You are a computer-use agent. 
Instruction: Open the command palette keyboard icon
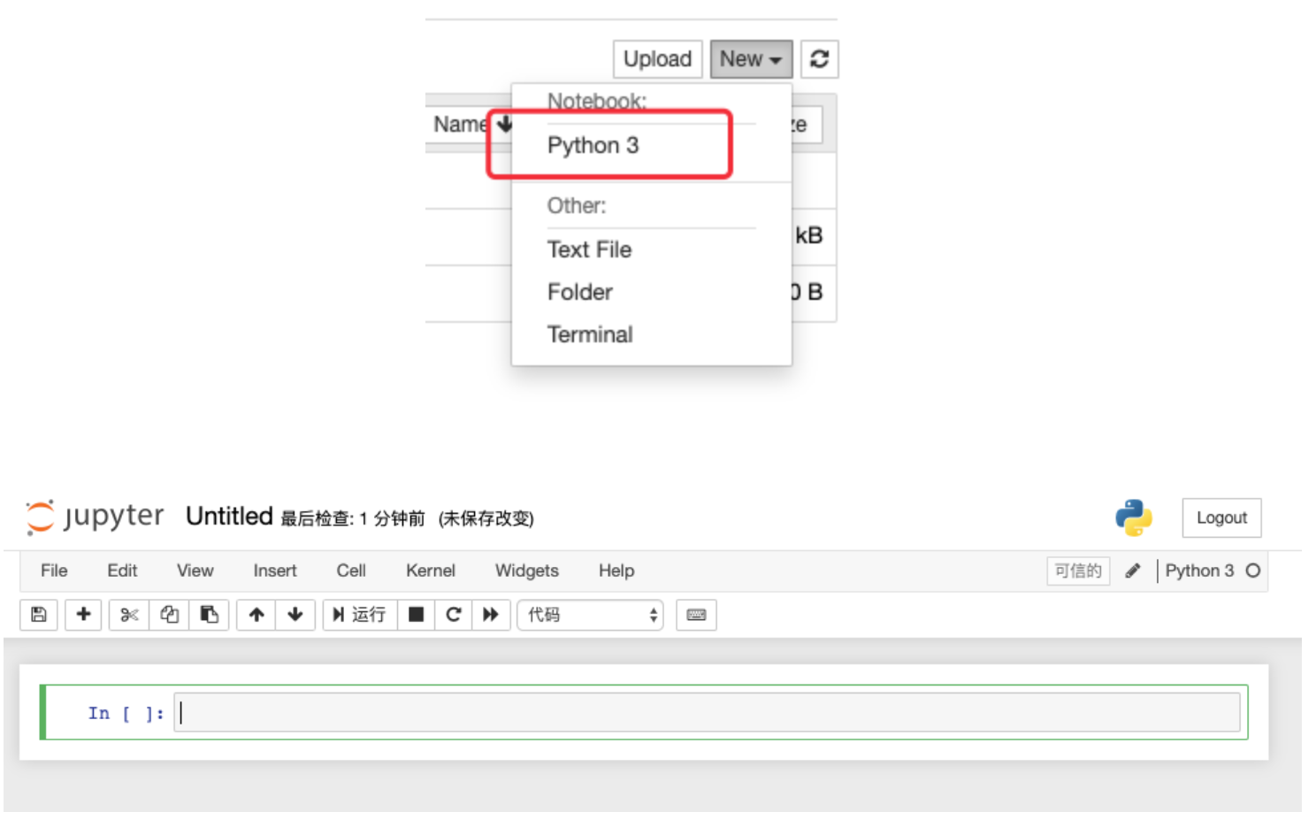tap(696, 615)
